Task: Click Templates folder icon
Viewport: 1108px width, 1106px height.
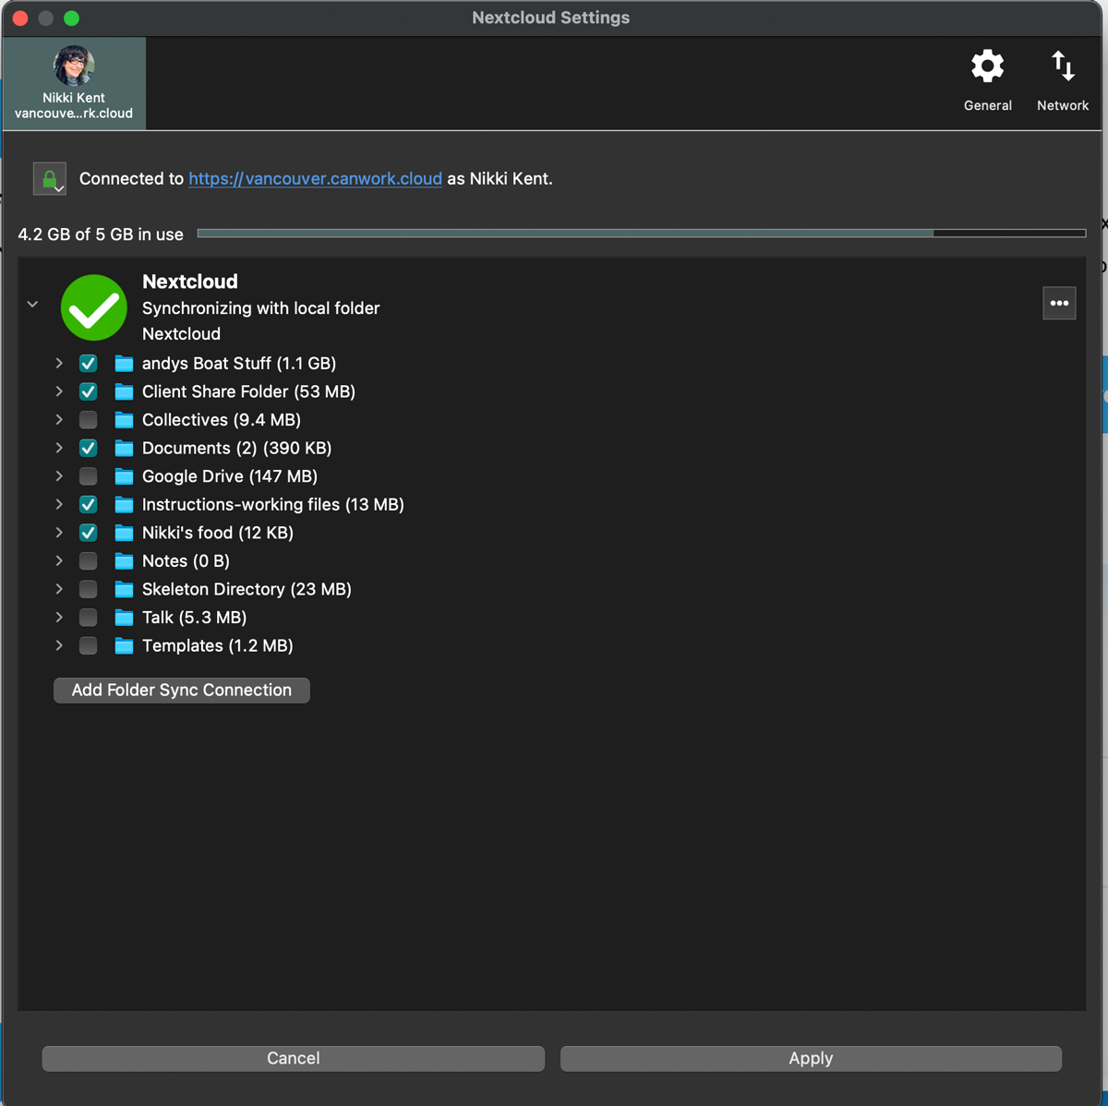Action: [124, 646]
